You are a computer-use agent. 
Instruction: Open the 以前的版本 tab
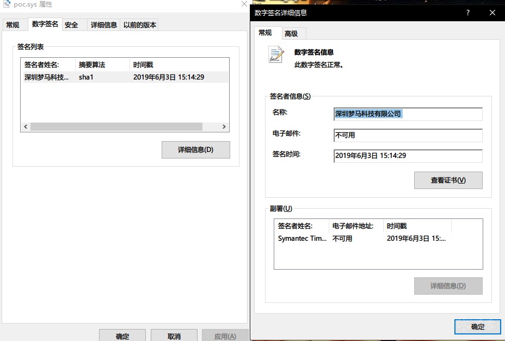point(140,25)
